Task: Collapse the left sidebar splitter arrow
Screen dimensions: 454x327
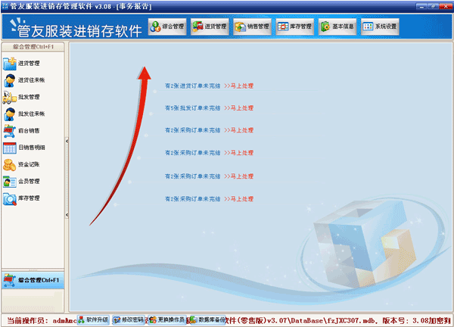Action: [x=67, y=140]
